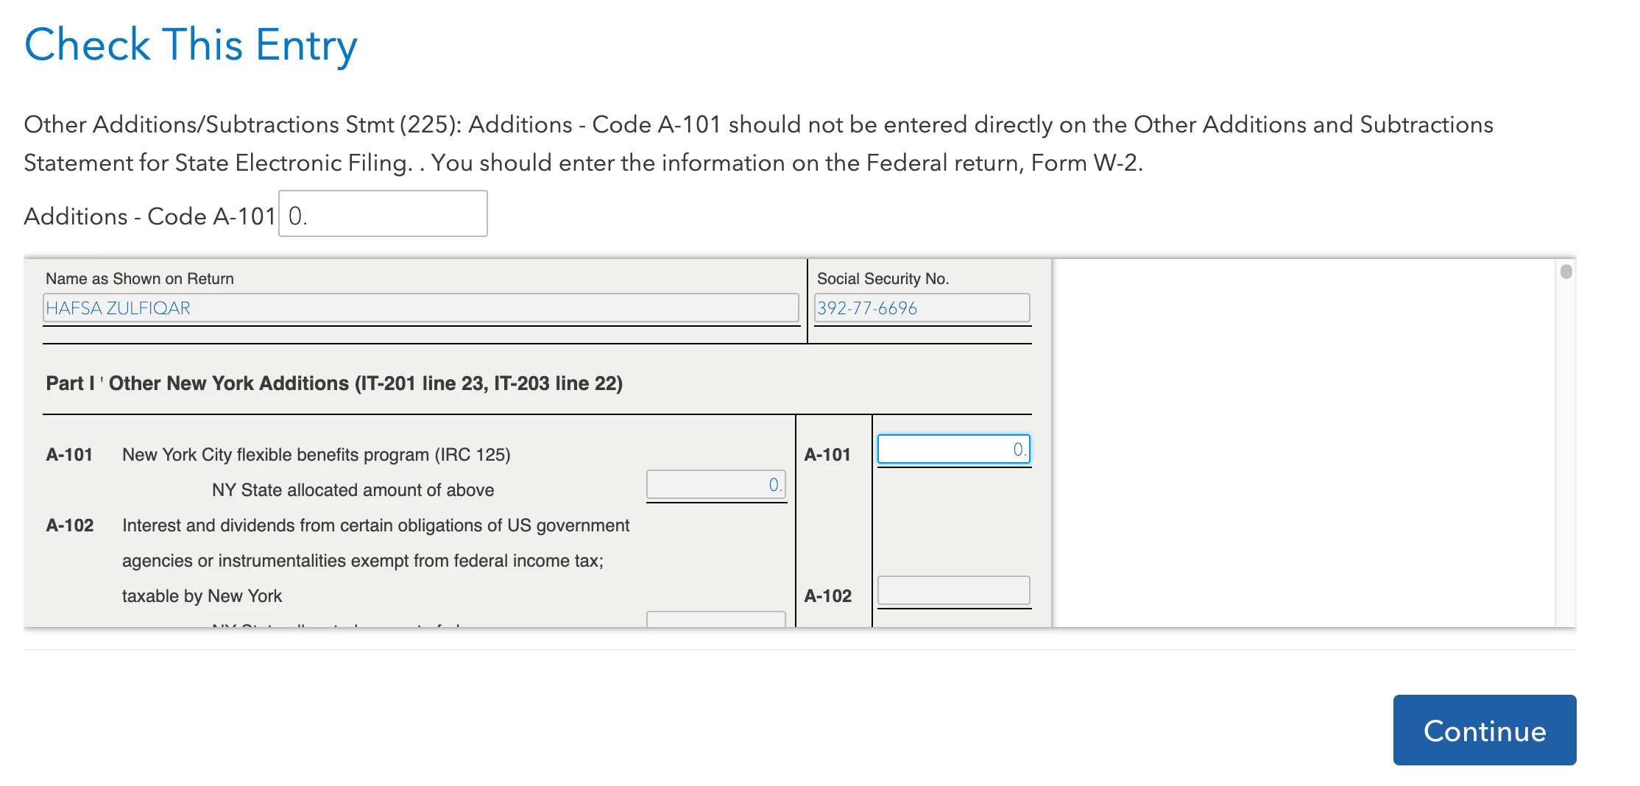
Task: Click the partially visible field below A-102 description
Action: coord(716,619)
